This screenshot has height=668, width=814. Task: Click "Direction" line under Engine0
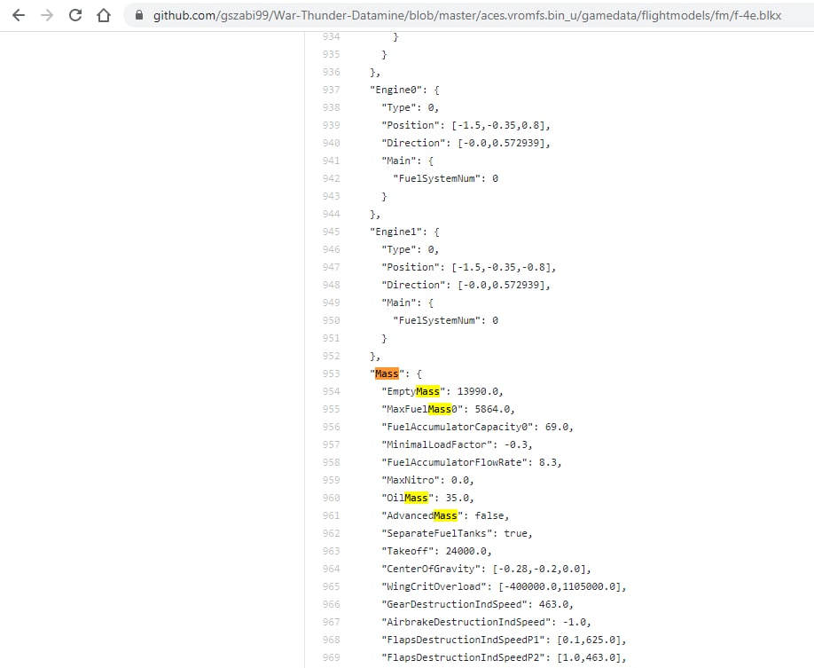click(466, 143)
